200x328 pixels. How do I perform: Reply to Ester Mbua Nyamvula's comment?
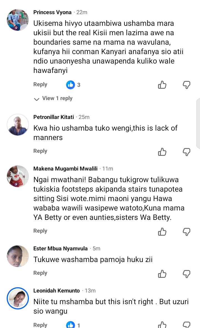[40, 273]
